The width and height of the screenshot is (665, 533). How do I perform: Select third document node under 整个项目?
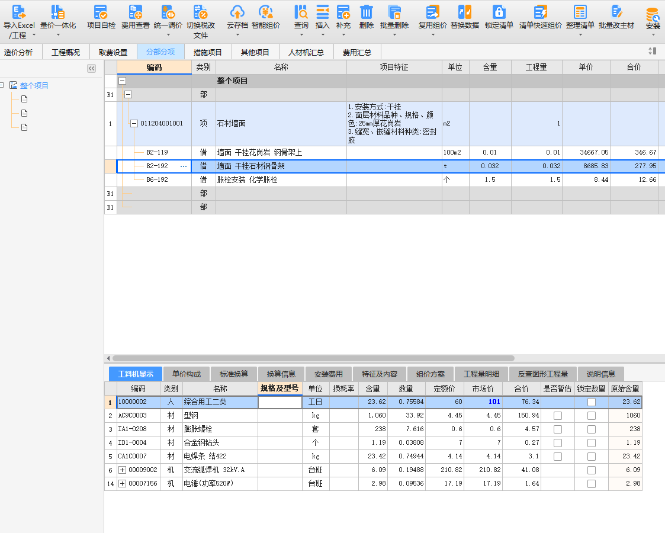pos(24,127)
